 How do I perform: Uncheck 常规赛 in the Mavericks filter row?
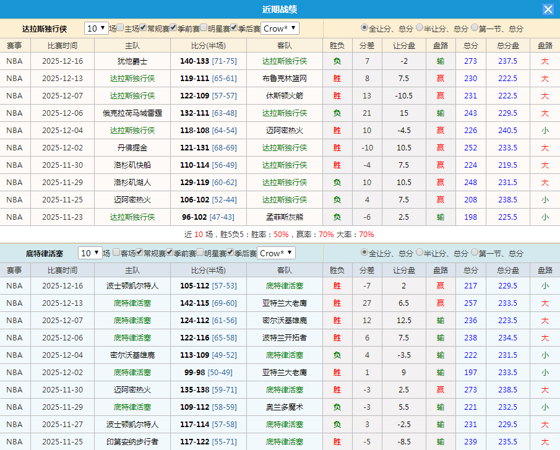142,28
